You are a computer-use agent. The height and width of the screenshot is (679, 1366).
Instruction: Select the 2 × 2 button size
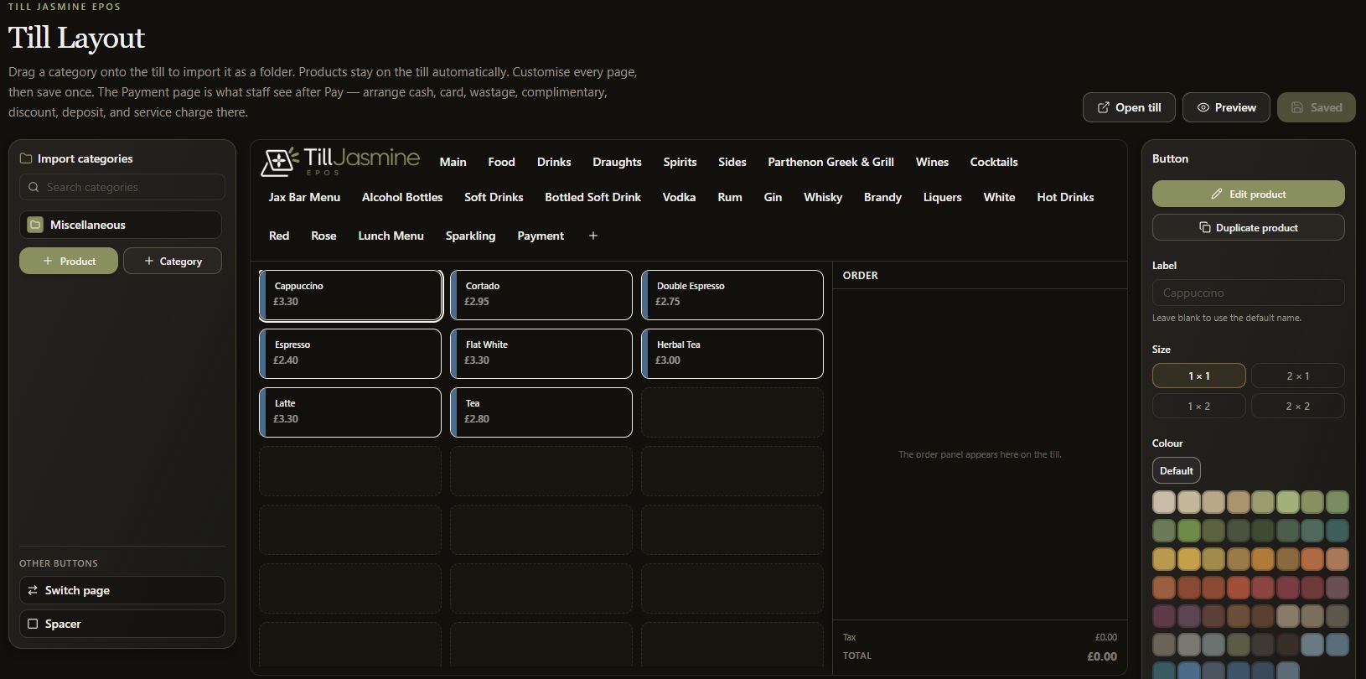pyautogui.click(x=1298, y=406)
